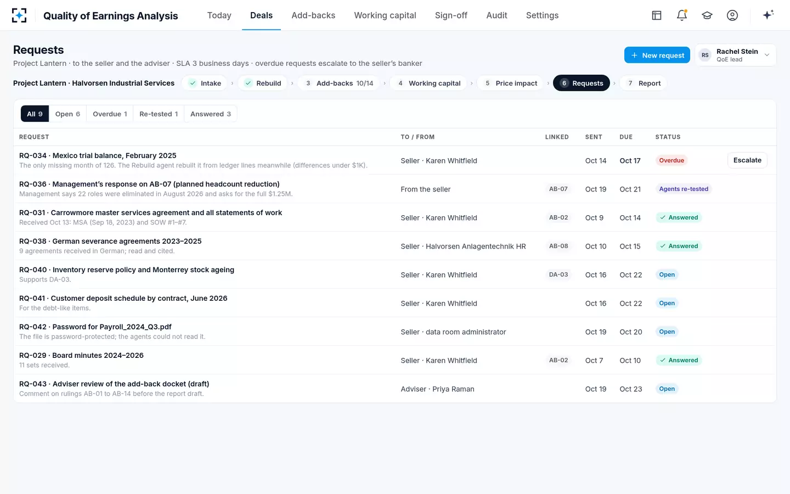790x494 pixels.
Task: Click the Overdue status badge
Action: (x=672, y=160)
